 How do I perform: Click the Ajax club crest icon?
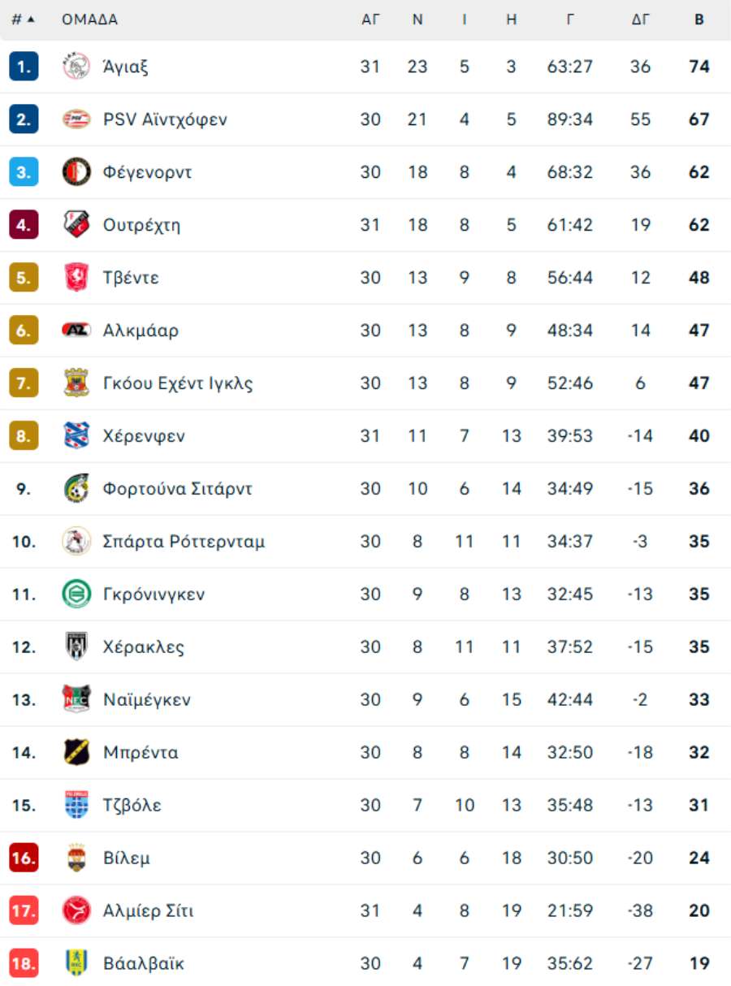(x=76, y=67)
